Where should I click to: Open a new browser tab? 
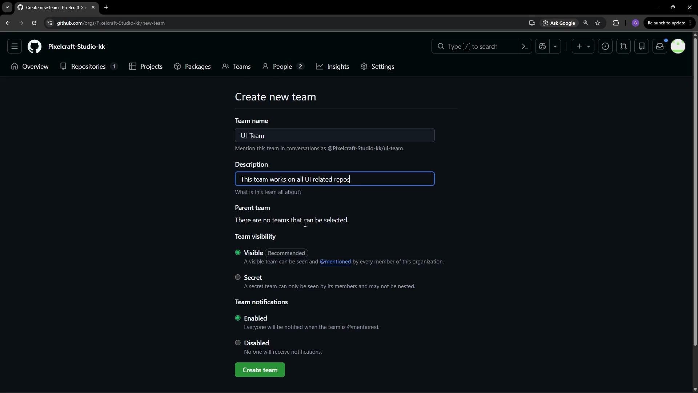(x=106, y=7)
